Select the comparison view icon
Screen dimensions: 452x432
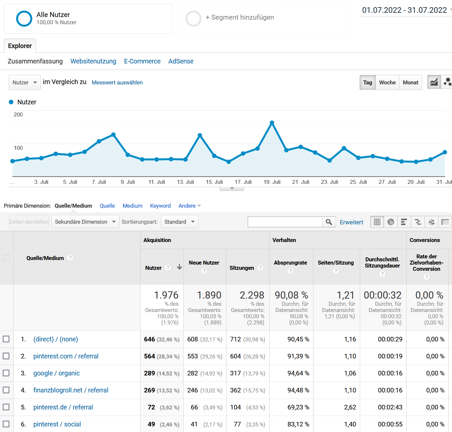pos(418,222)
